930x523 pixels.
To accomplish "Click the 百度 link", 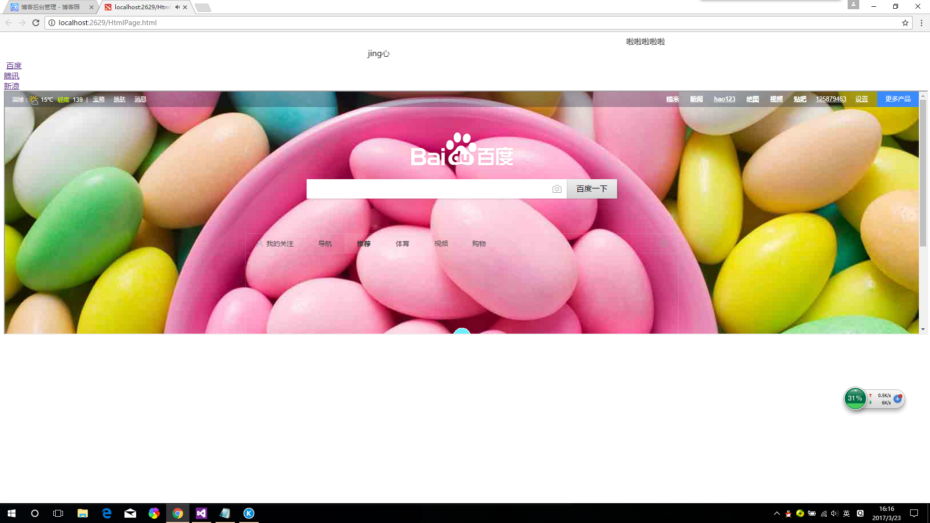I will tap(14, 66).
